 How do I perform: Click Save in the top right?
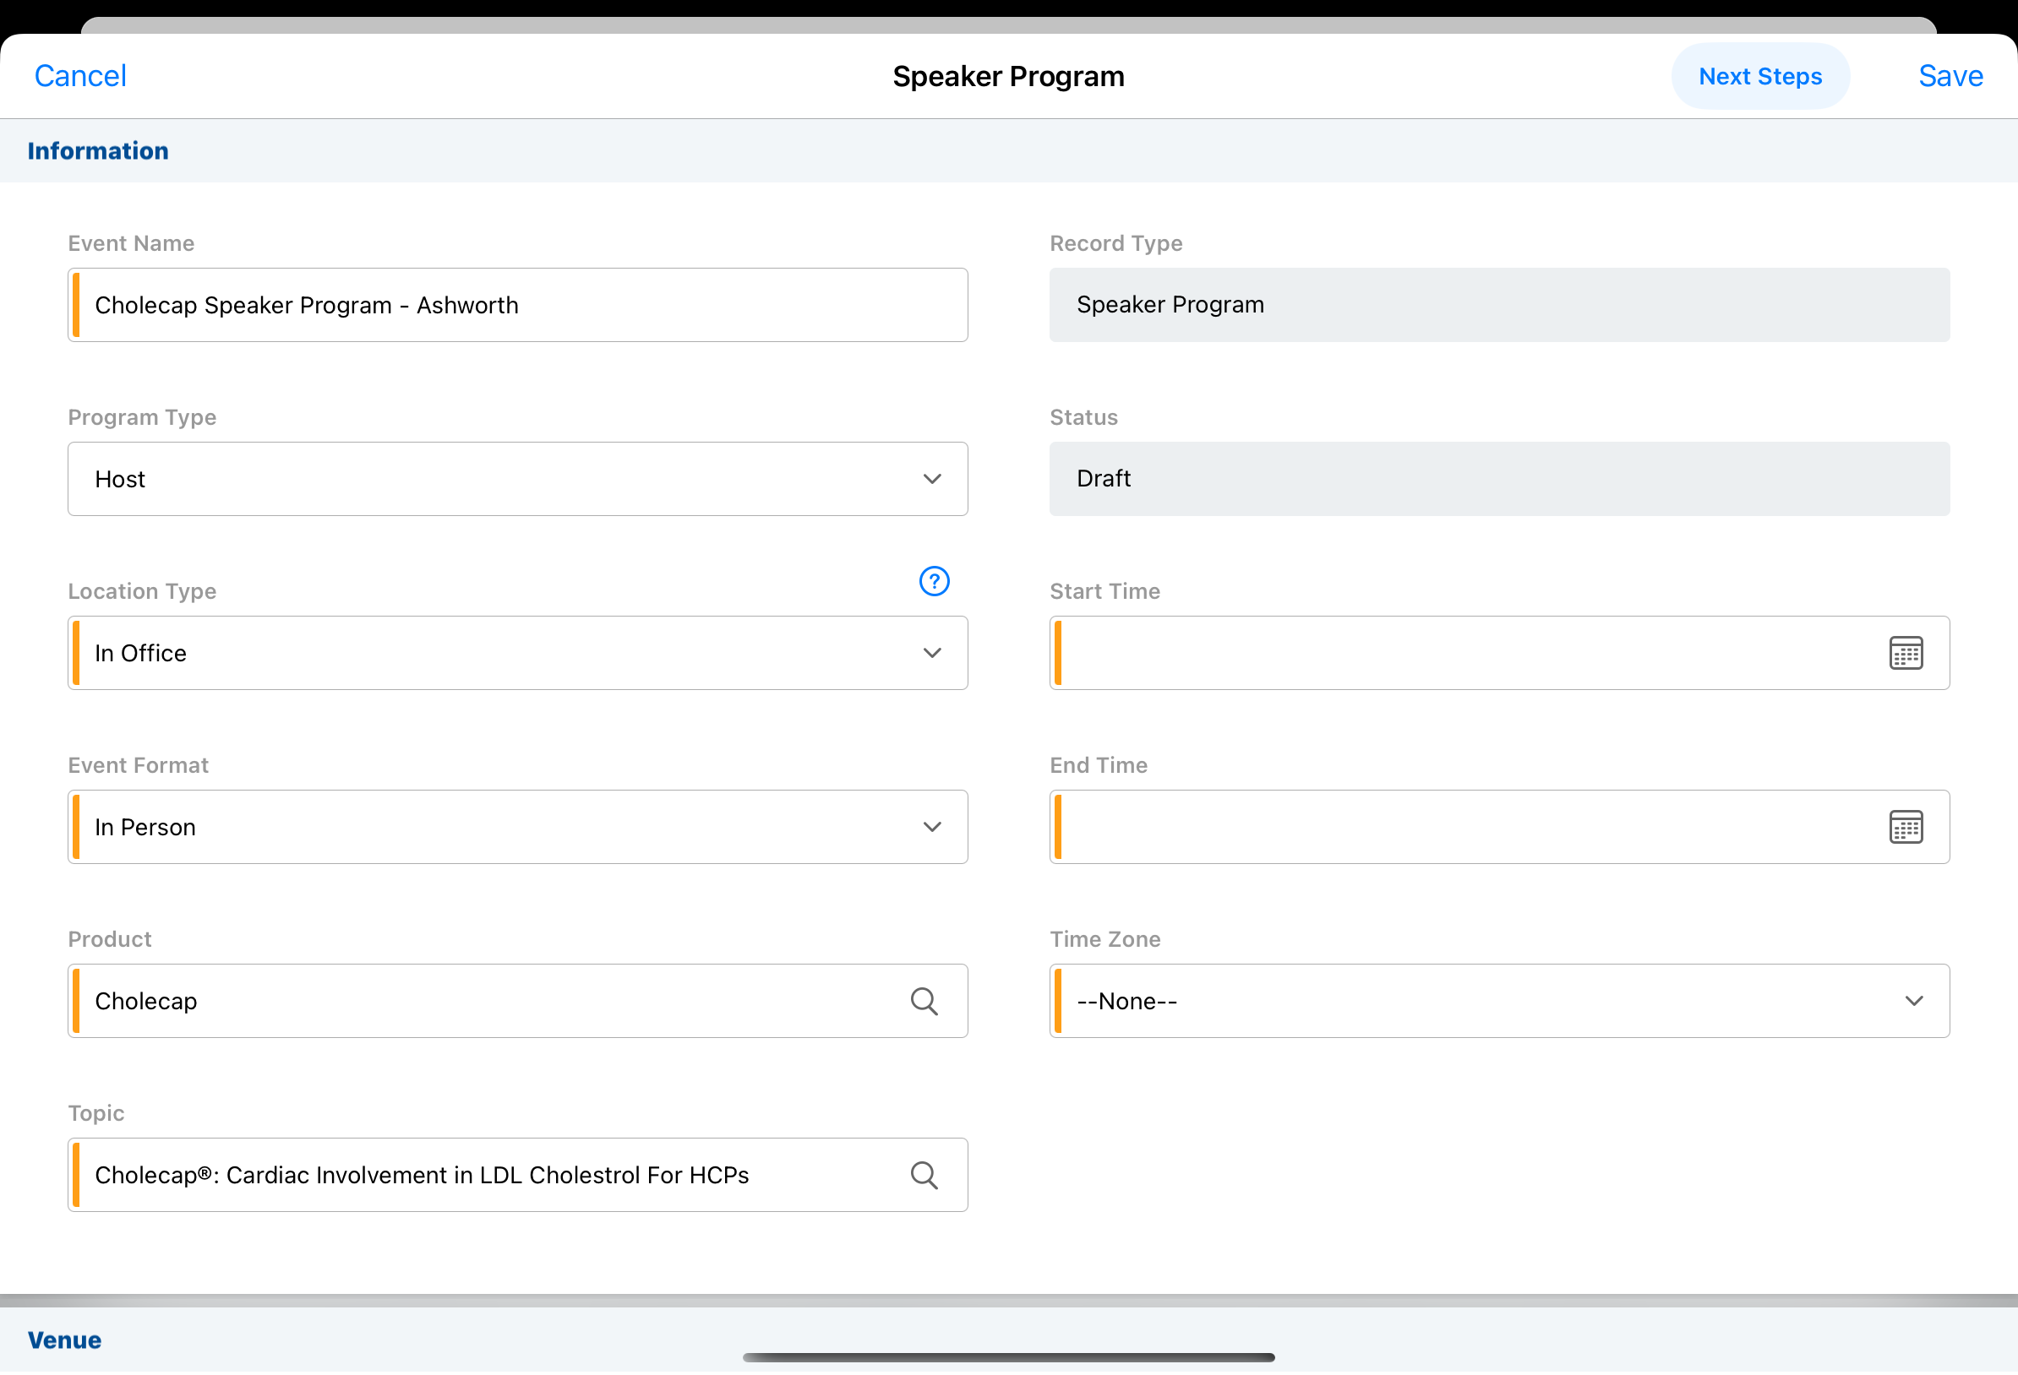pos(1950,76)
